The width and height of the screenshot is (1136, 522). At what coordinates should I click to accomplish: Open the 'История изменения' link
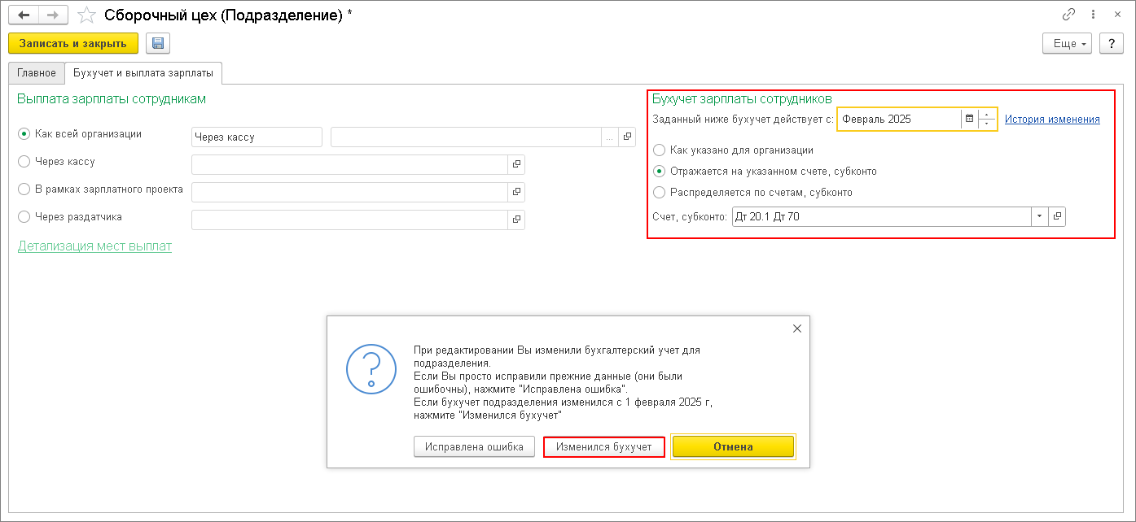click(1052, 119)
